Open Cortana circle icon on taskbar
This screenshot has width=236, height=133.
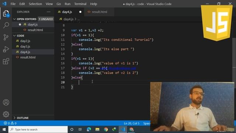[x=72, y=129]
